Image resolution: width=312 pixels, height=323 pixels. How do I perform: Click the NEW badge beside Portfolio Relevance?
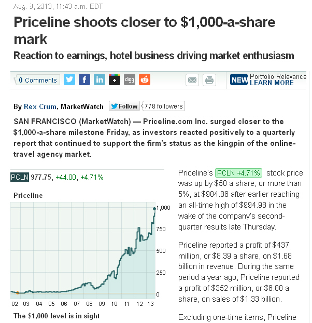pos(239,80)
